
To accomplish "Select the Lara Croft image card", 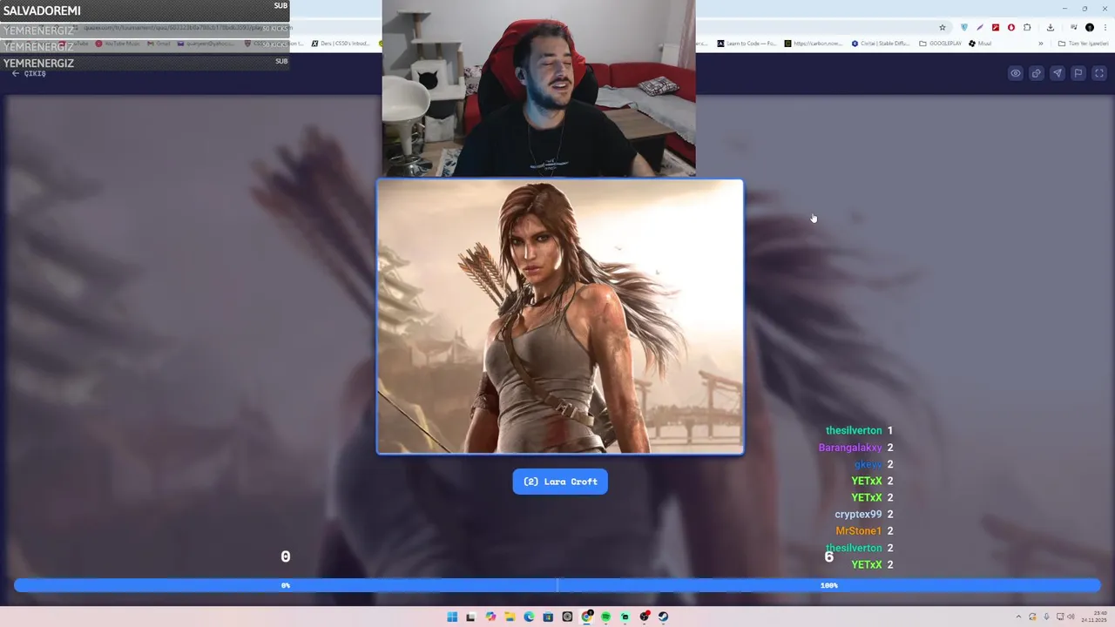I will [560, 317].
